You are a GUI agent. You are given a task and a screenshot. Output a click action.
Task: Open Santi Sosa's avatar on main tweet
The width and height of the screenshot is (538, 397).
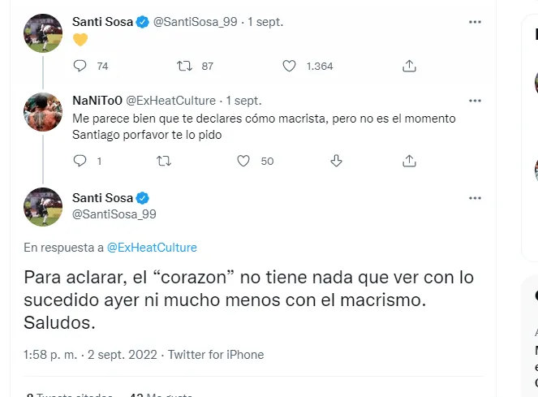(x=43, y=206)
